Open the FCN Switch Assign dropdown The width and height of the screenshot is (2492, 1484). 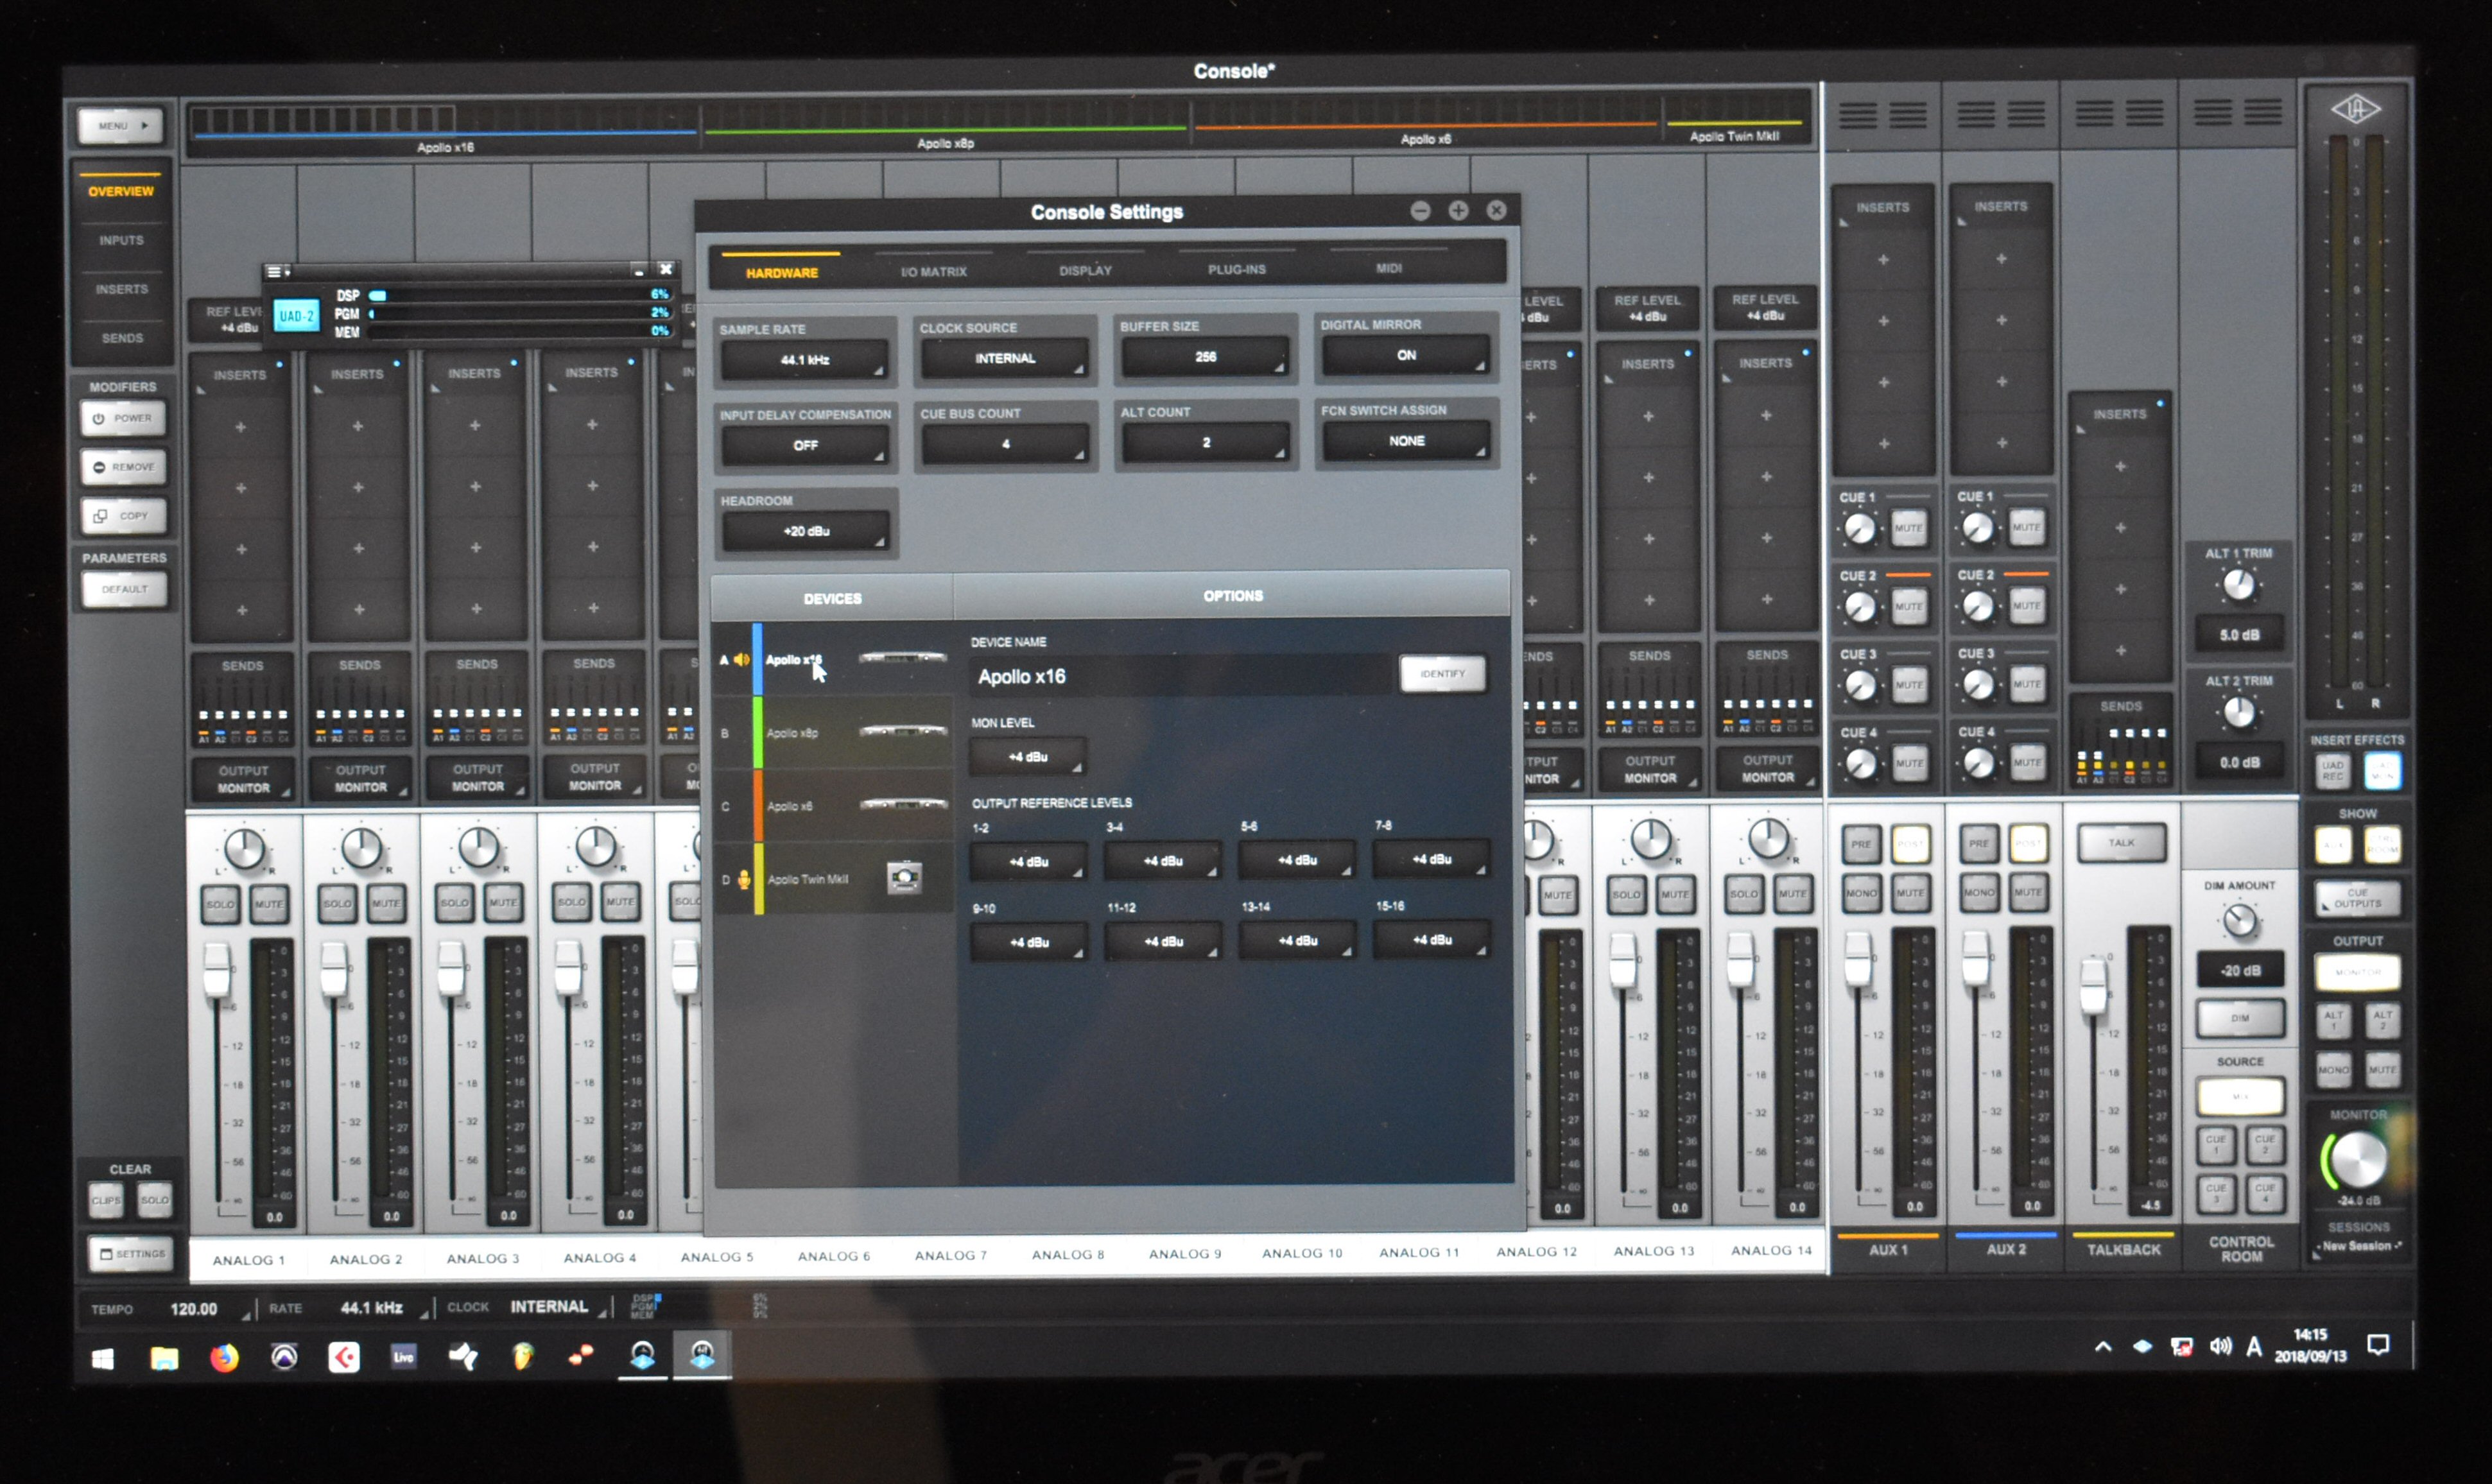click(1406, 441)
